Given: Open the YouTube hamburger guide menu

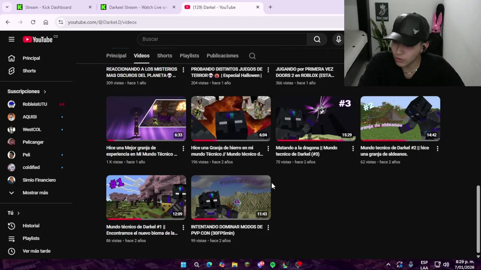Looking at the screenshot, I should pyautogui.click(x=12, y=39).
